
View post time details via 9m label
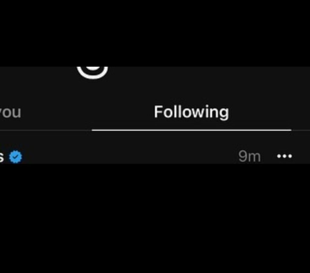click(249, 156)
